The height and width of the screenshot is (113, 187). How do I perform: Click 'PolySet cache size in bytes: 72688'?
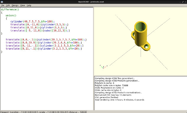coord(111,86)
